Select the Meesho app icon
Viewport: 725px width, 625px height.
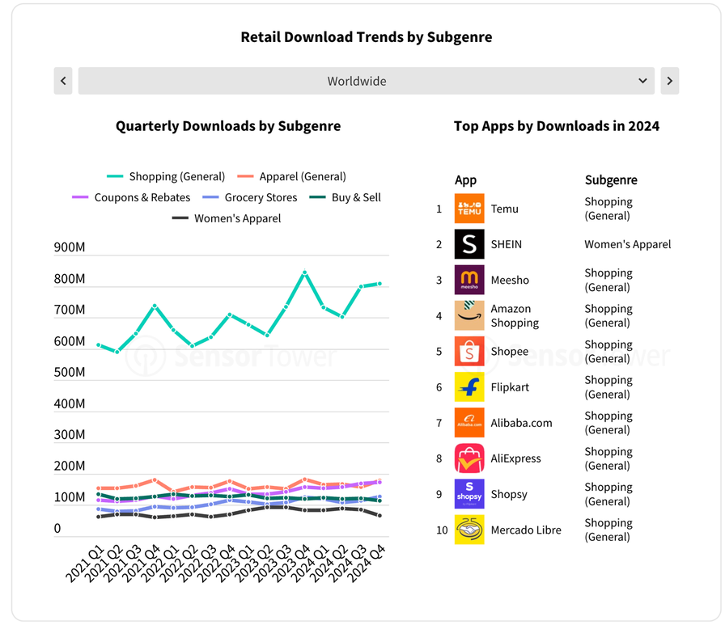pos(468,280)
